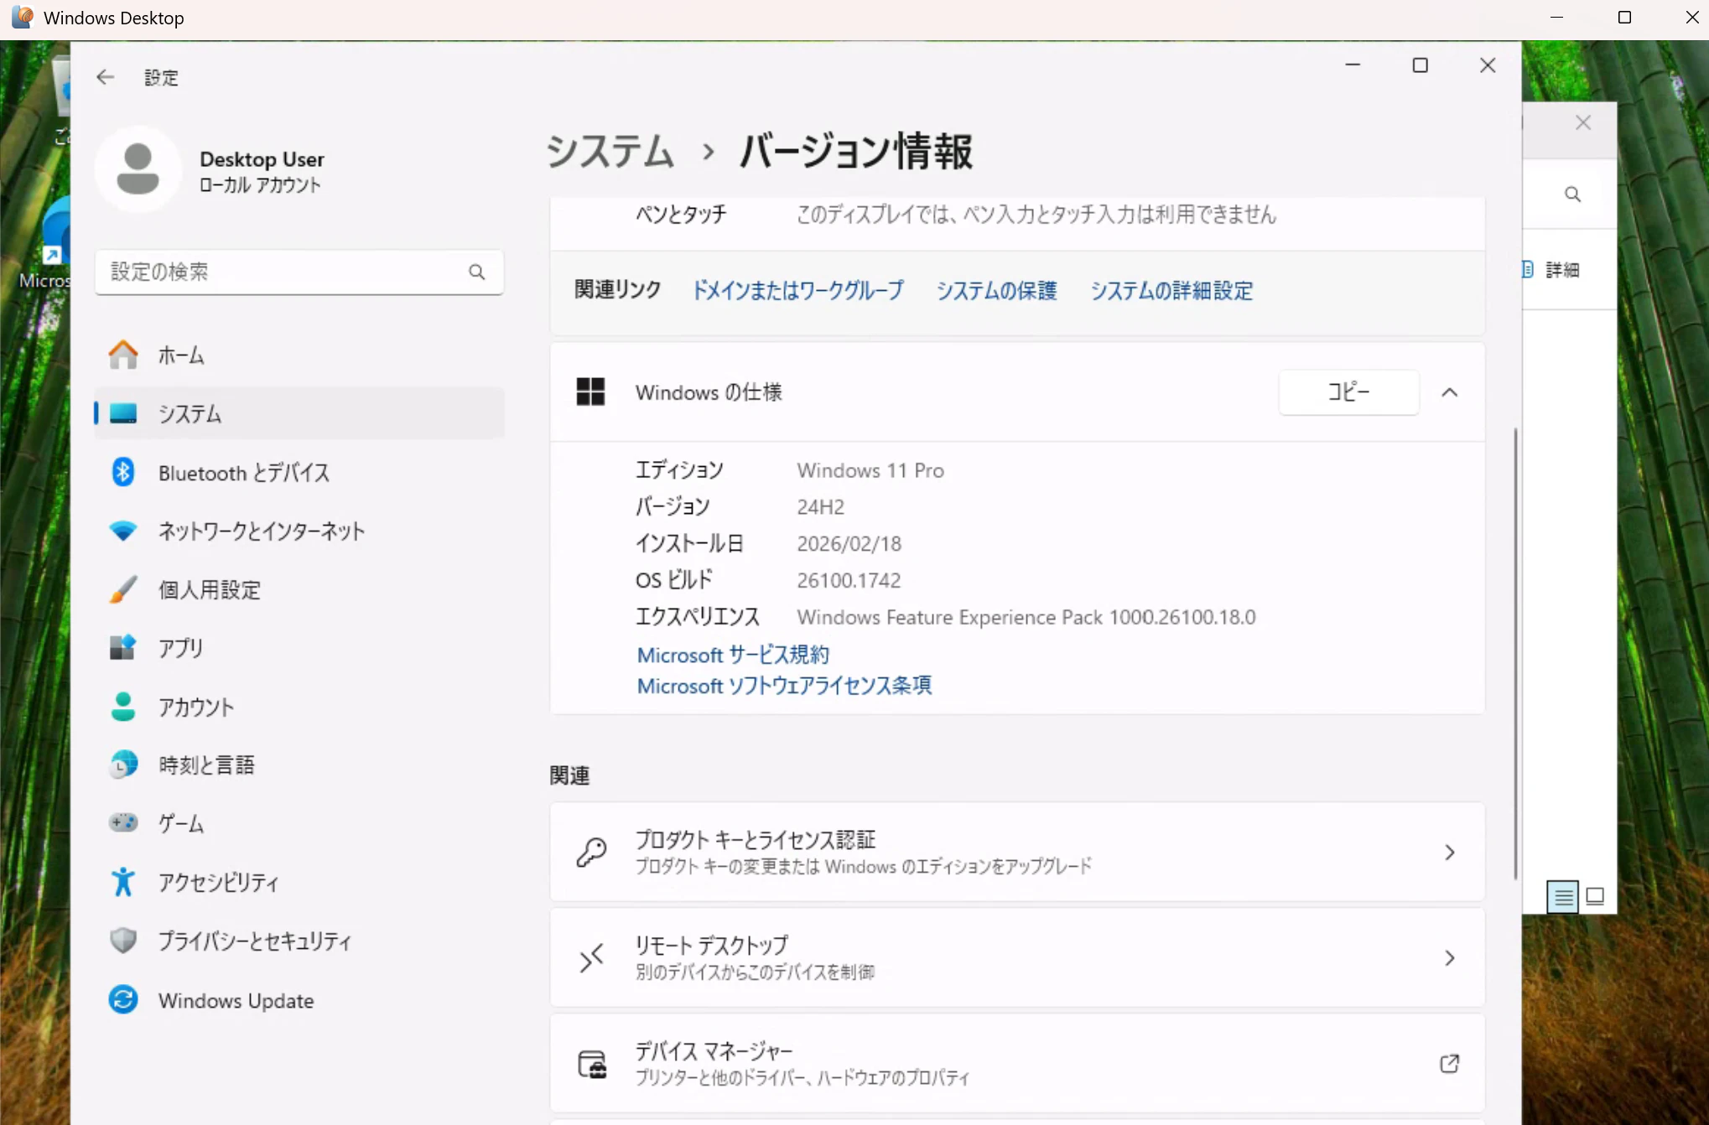Click Windows Feature Experience Pack text
The width and height of the screenshot is (1709, 1125).
pyautogui.click(x=1026, y=617)
